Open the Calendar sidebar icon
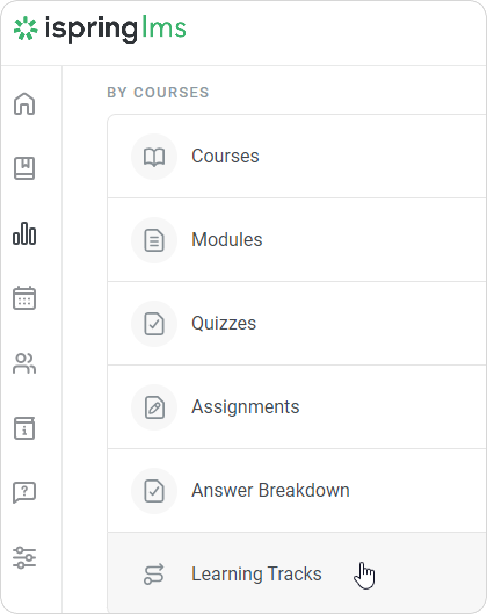This screenshot has height=614, width=487. click(24, 298)
